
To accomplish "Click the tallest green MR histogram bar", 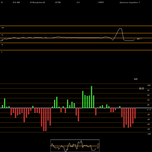I will (92, 97).
